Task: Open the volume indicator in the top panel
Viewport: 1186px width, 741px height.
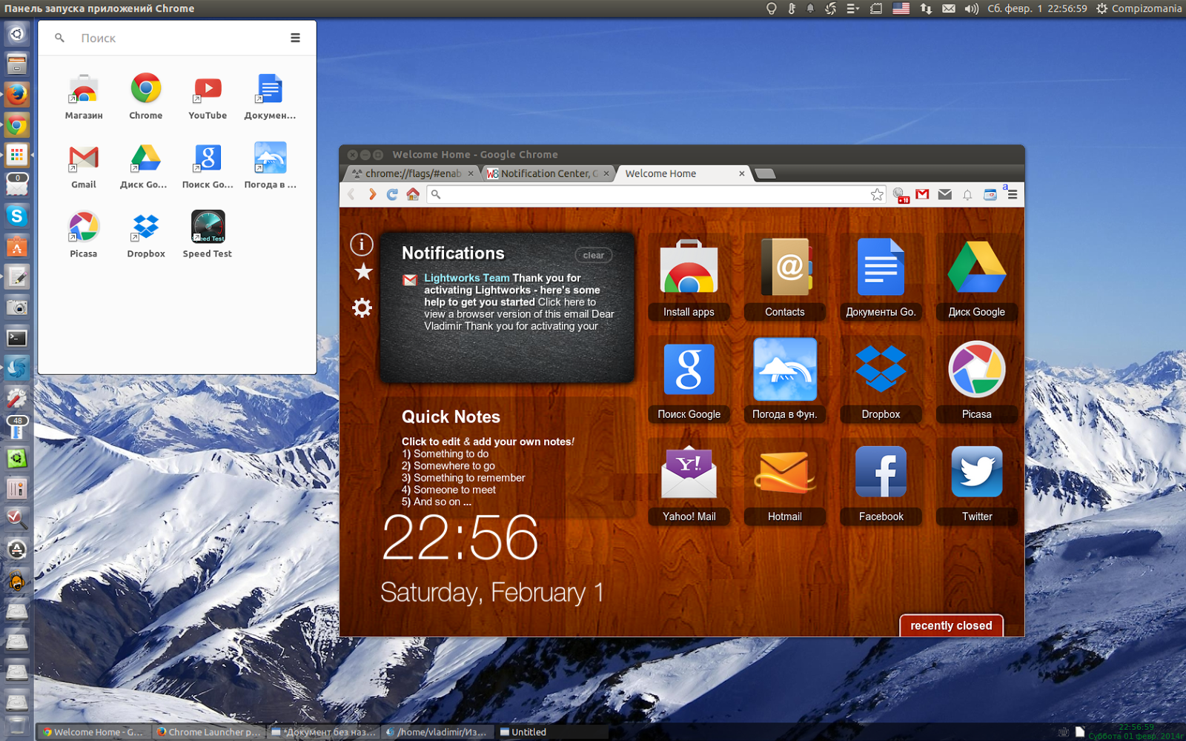Action: pyautogui.click(x=971, y=8)
